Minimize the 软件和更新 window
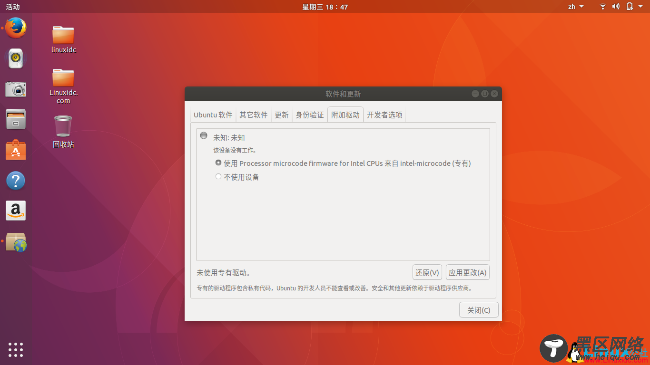This screenshot has height=365, width=650. 475,94
